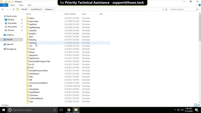
Task: Open the Windows Start menu
Action: click(x=3, y=110)
